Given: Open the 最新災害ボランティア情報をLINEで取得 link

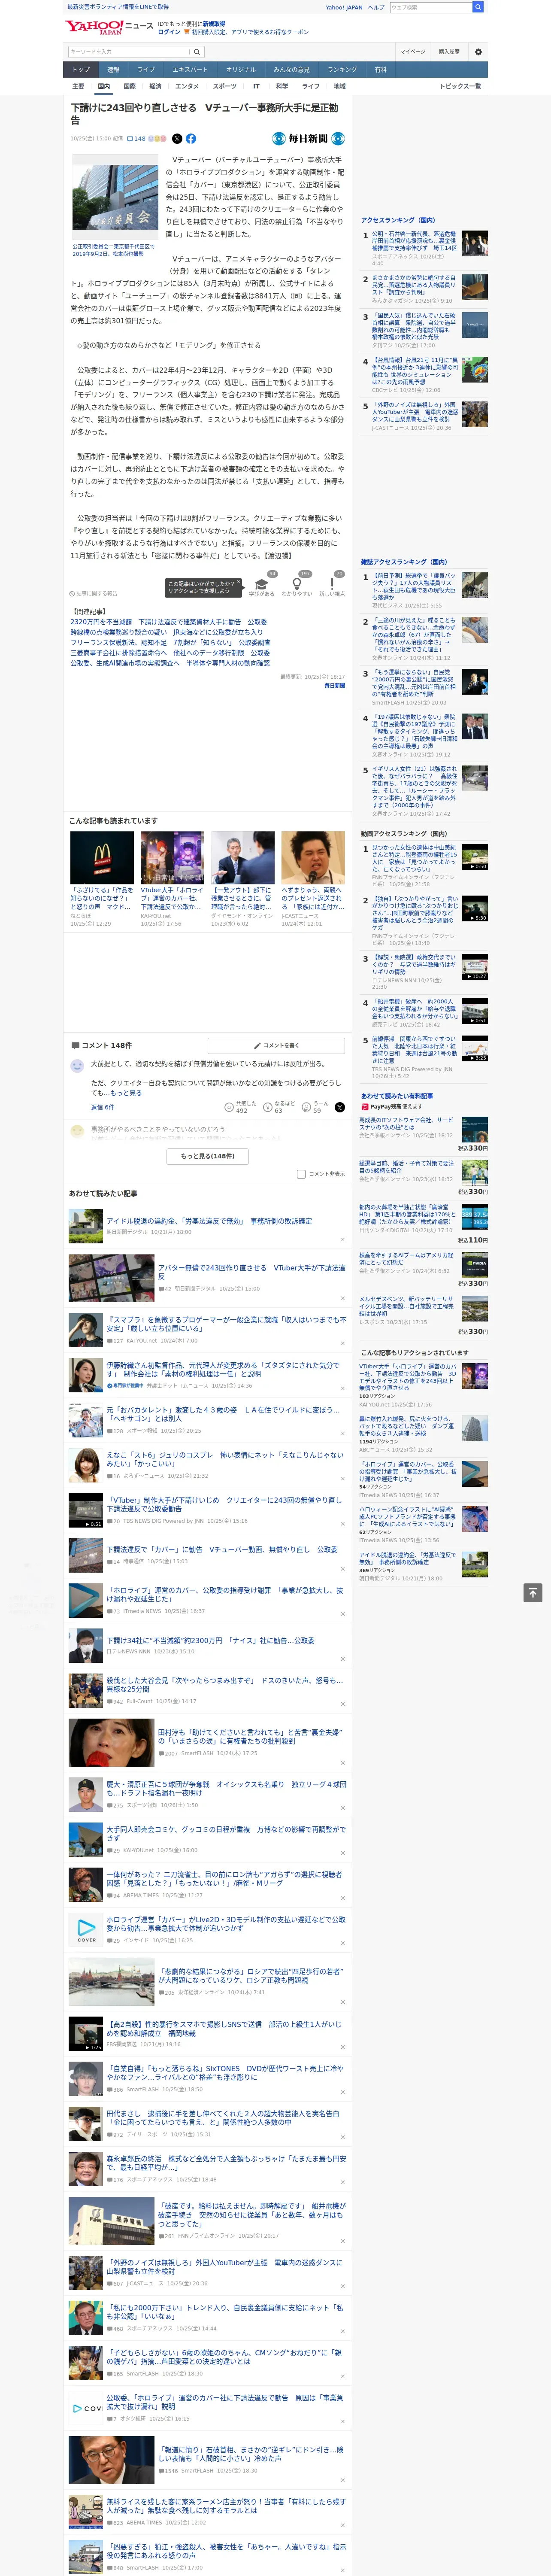Looking at the screenshot, I should pos(117,7).
